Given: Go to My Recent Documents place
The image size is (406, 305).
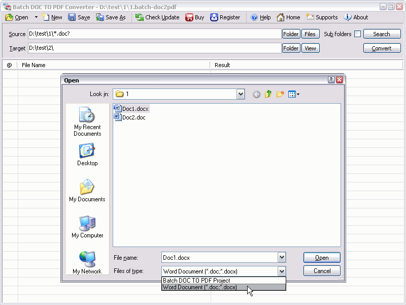Looking at the screenshot, I should (x=87, y=121).
